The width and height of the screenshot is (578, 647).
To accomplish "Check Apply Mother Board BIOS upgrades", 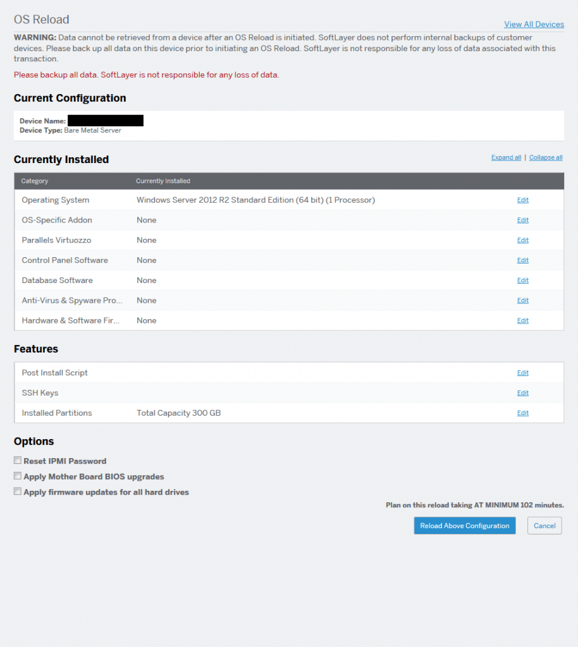I will click(x=17, y=476).
